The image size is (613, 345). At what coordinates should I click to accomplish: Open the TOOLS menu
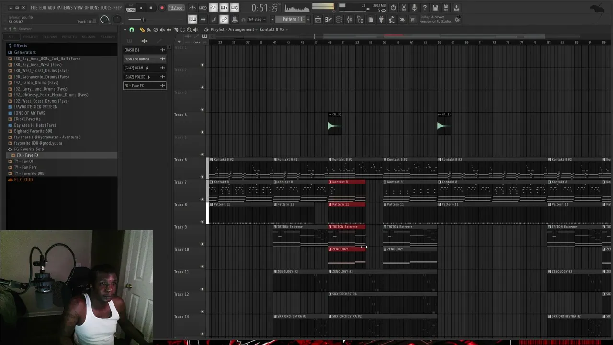coord(106,8)
